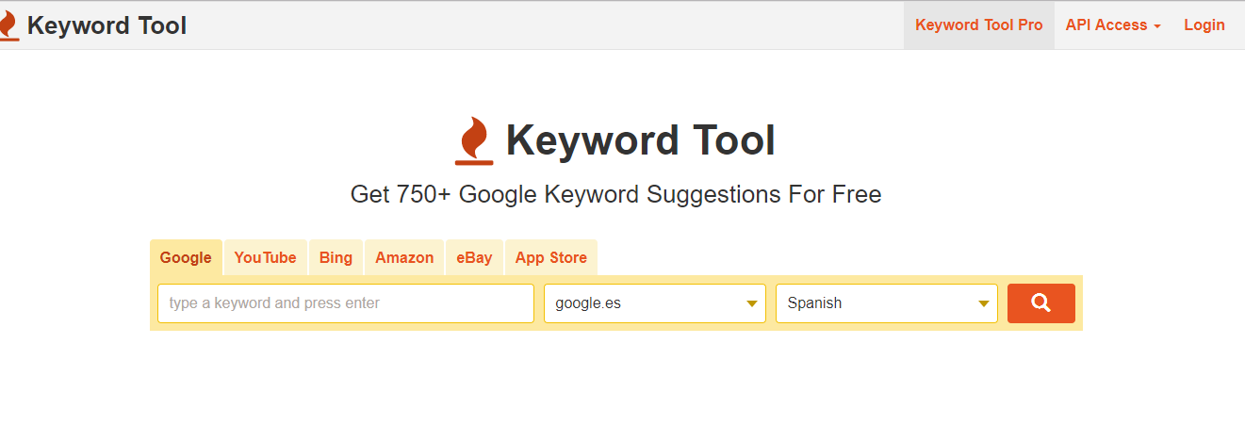The height and width of the screenshot is (425, 1245).
Task: Click the large Keyword Tool heading
Action: [640, 140]
